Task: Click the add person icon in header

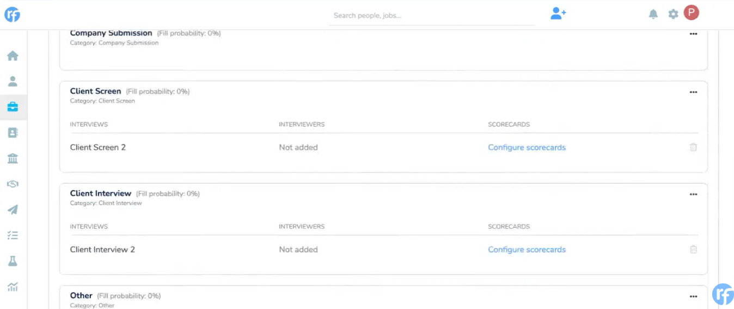Action: tap(558, 14)
